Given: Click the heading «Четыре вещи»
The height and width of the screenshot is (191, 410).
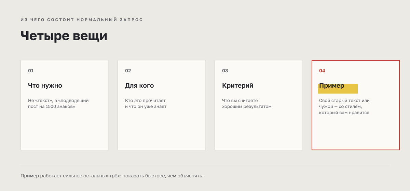Looking at the screenshot, I should coord(64,36).
